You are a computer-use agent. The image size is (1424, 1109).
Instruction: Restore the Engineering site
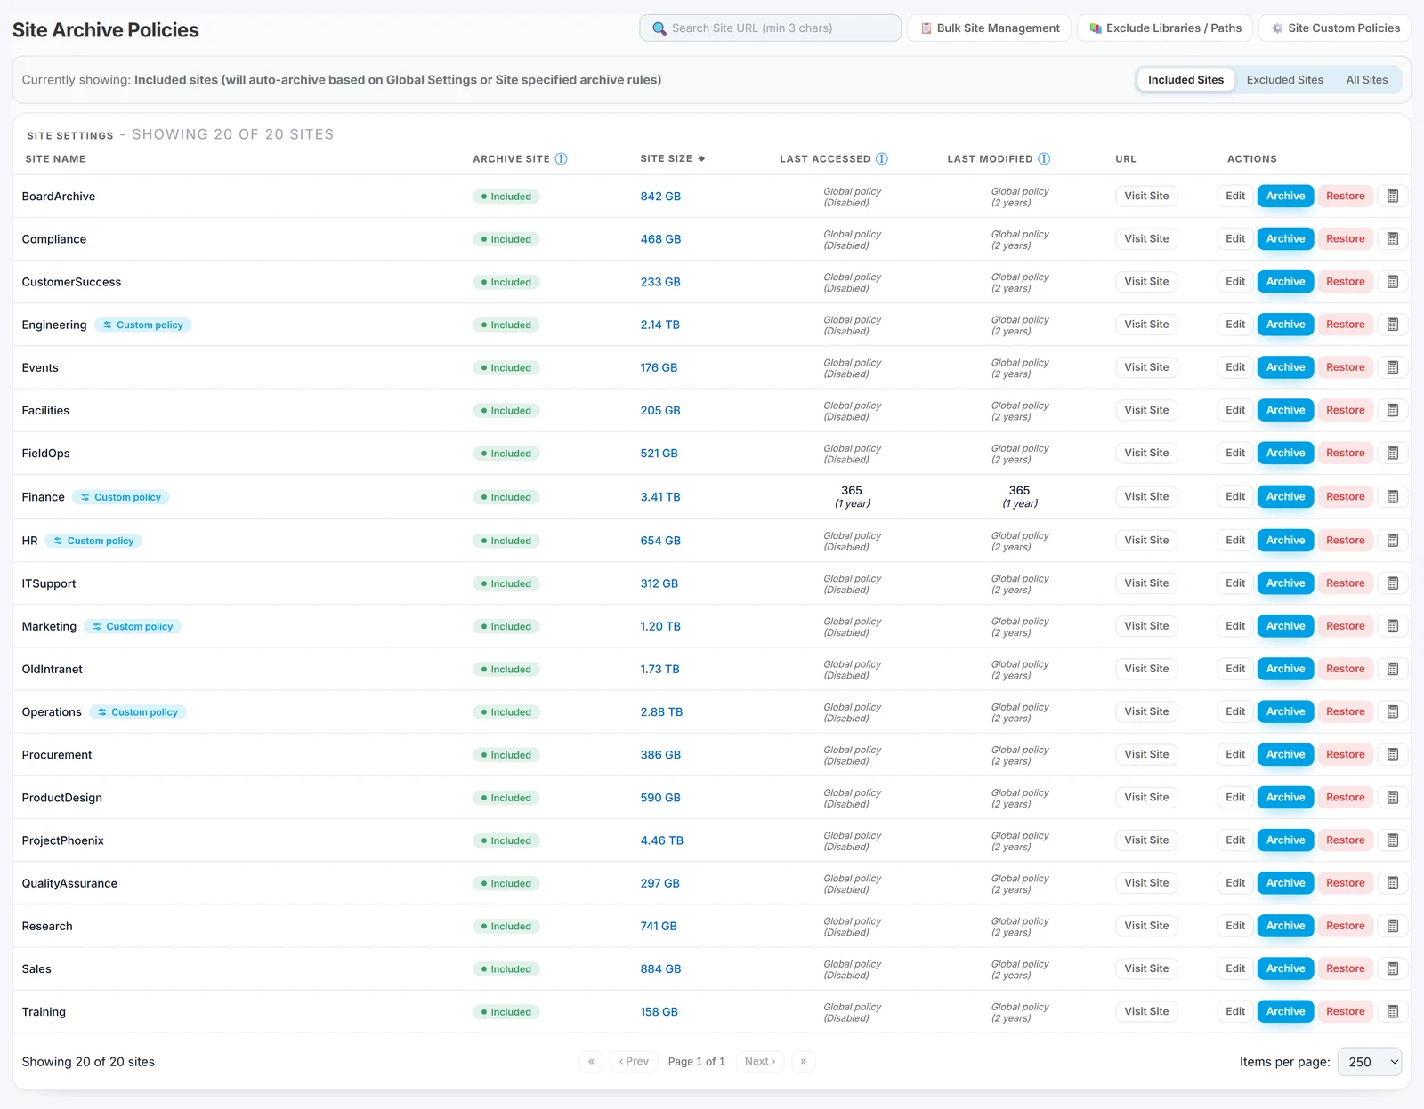coord(1345,325)
